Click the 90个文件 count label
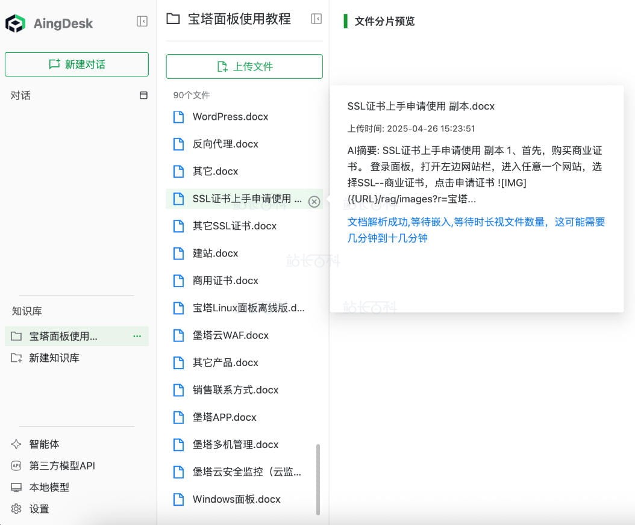This screenshot has width=635, height=525. click(x=192, y=95)
